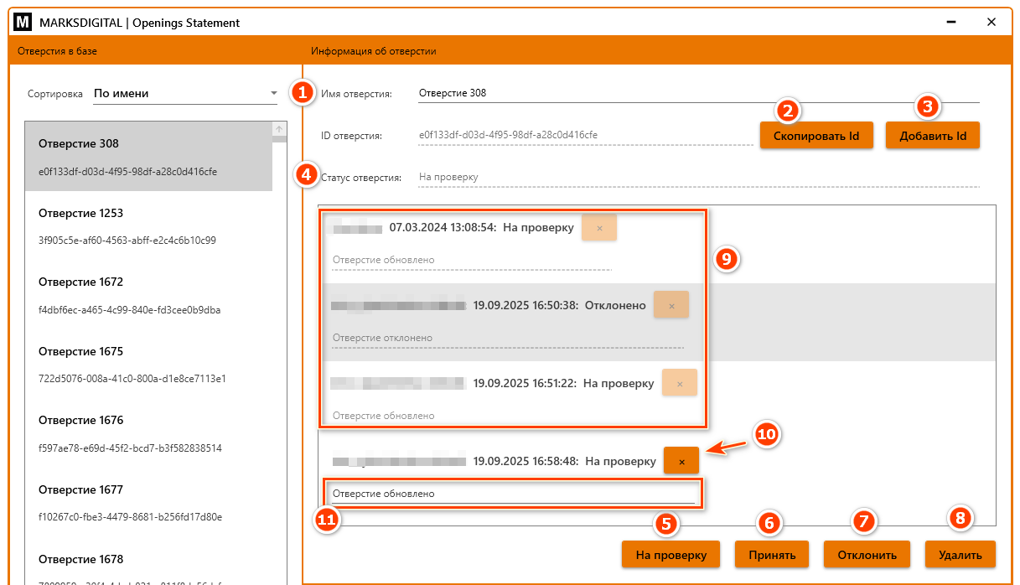This screenshot has height=585, width=1020.
Task: Click the sort dropdown arrow
Action: coord(273,94)
